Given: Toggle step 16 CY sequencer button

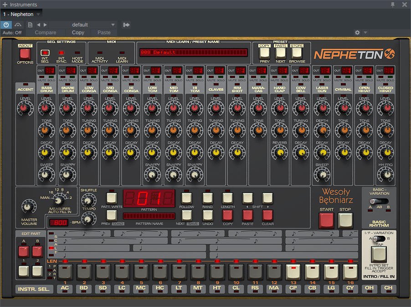Looking at the screenshot, I should click(350, 272).
